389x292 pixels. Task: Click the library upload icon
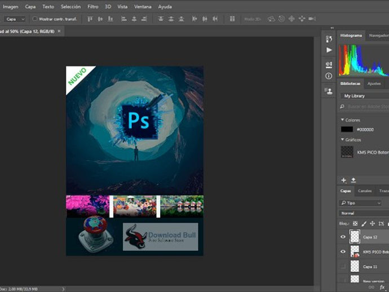(353, 180)
